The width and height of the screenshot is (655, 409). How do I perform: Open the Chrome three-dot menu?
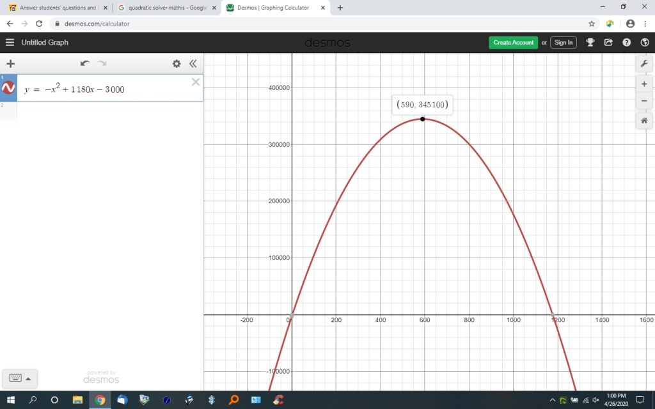pyautogui.click(x=645, y=24)
